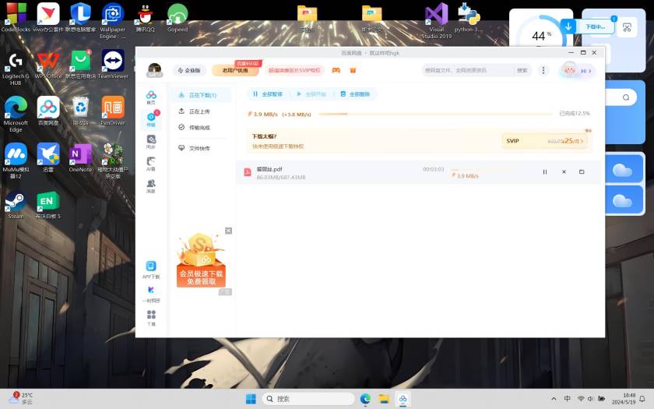The height and width of the screenshot is (409, 654).
Task: Click the SVIP promo link in header
Action: tap(294, 71)
